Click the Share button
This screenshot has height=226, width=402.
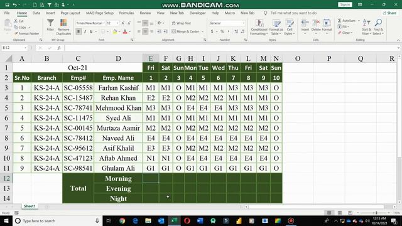389,13
